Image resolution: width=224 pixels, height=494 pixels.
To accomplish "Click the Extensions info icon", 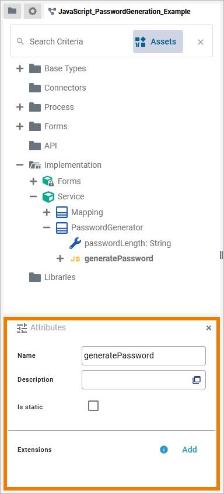I will [x=164, y=450].
